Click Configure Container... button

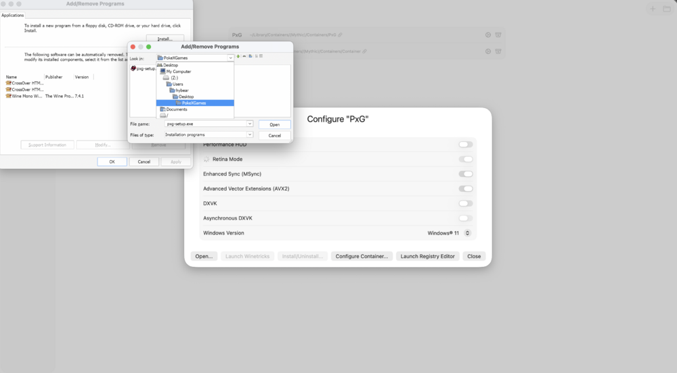[362, 256]
